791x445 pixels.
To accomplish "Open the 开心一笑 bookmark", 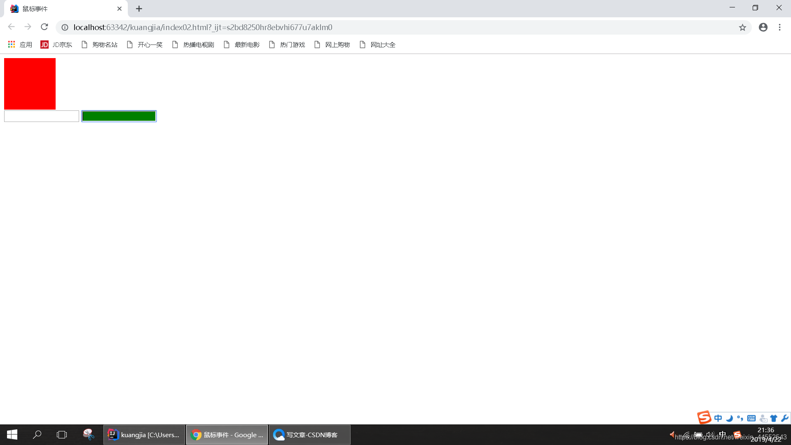I will pyautogui.click(x=145, y=44).
